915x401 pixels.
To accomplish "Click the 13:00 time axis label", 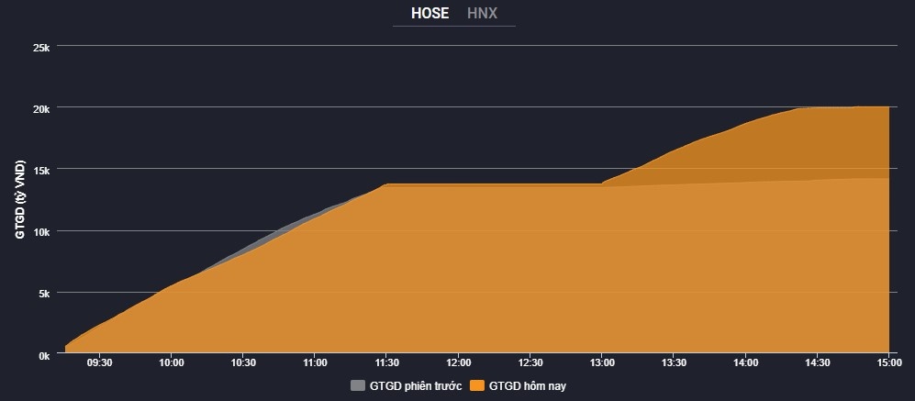I will pyautogui.click(x=602, y=363).
